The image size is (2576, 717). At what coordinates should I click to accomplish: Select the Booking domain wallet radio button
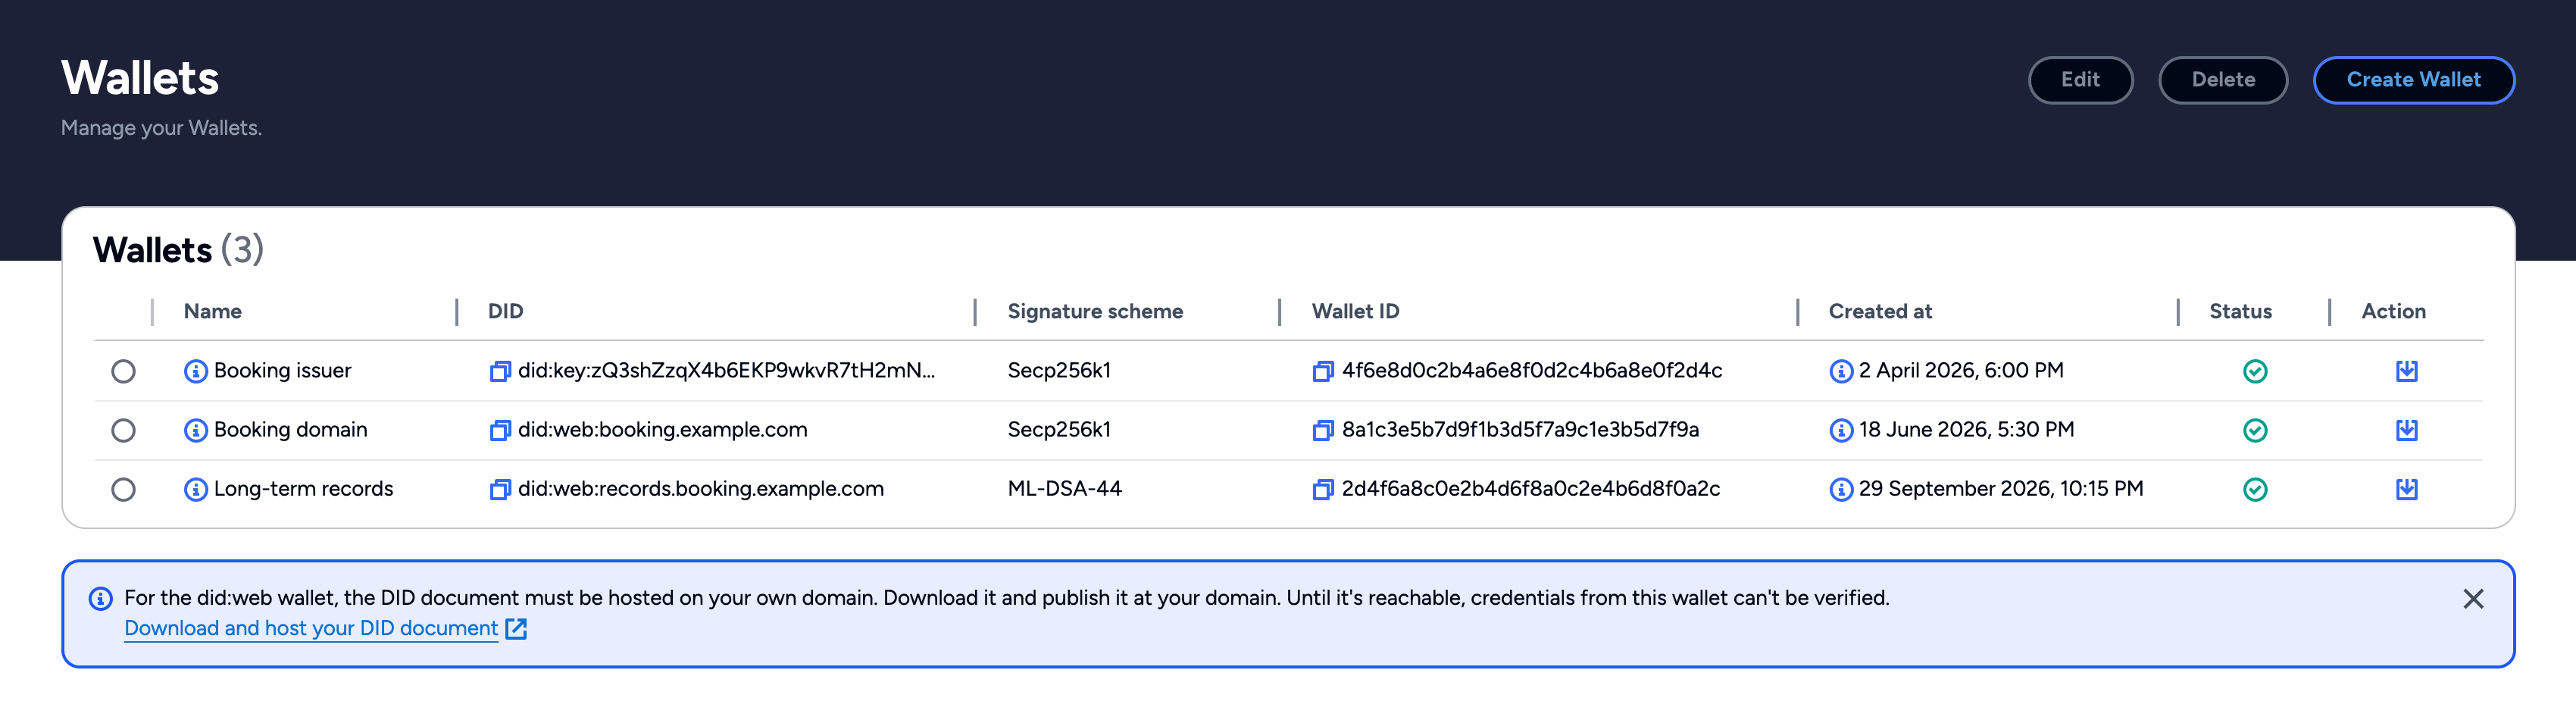tap(123, 430)
